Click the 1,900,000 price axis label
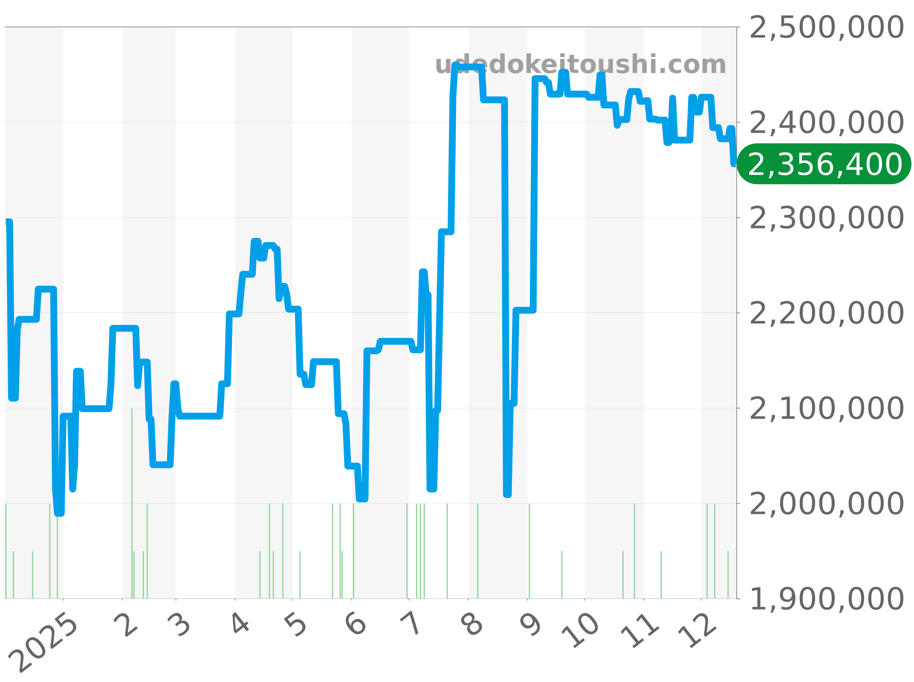914x682 pixels. pos(826,599)
